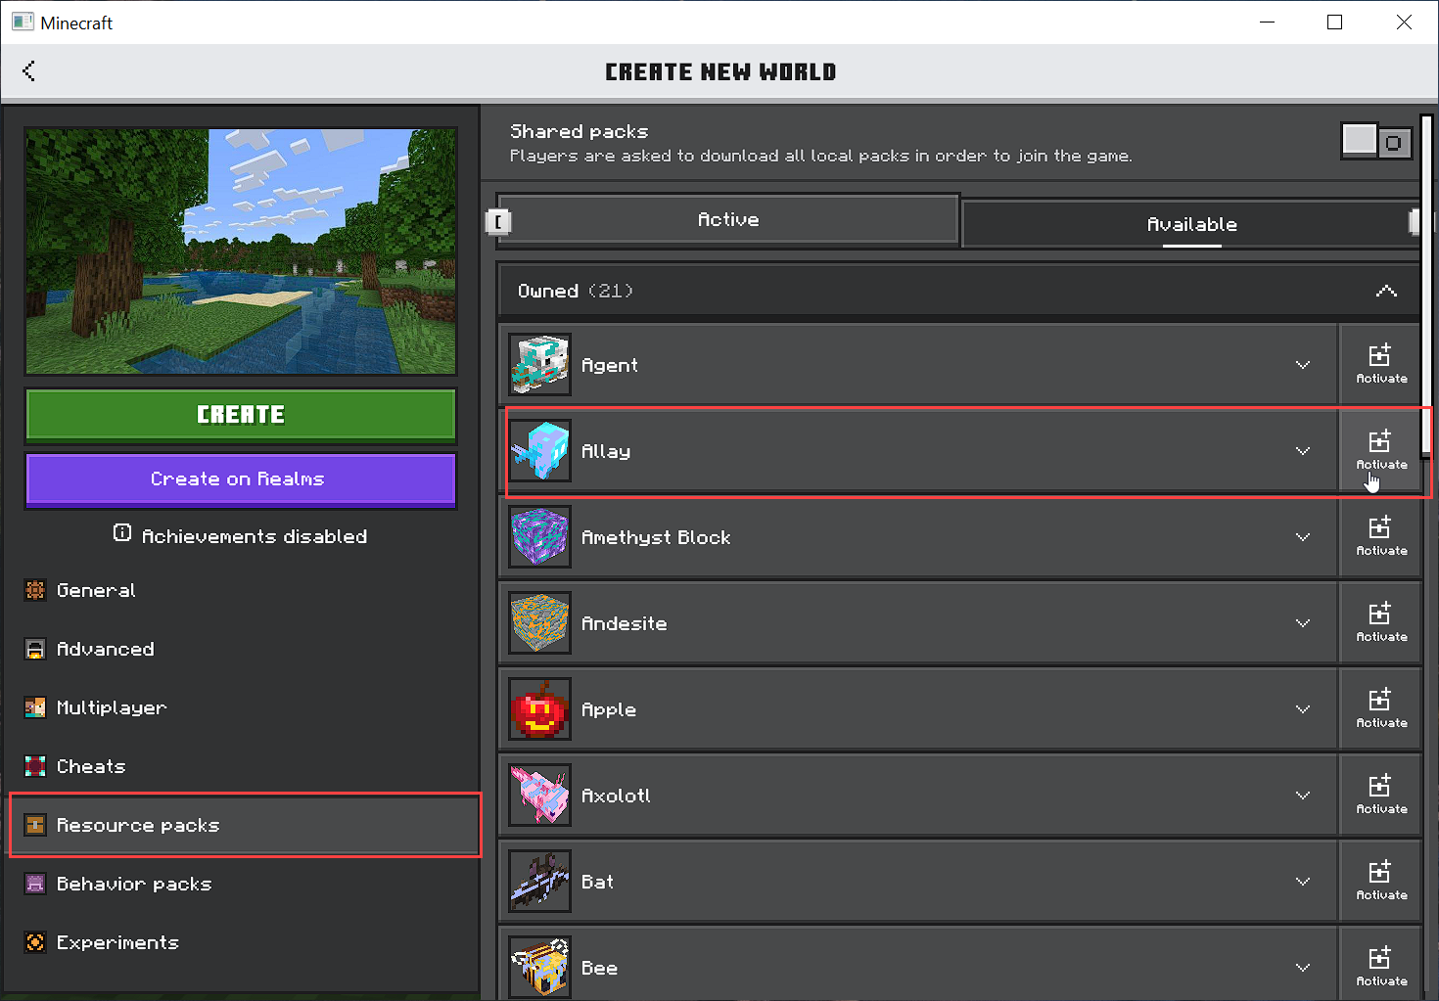This screenshot has height=1001, width=1439.
Task: Activate the Agent resource pack
Action: tap(1380, 364)
